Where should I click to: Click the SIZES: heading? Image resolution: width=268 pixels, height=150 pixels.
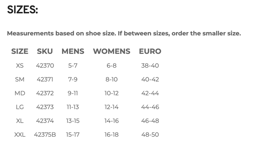(22, 10)
